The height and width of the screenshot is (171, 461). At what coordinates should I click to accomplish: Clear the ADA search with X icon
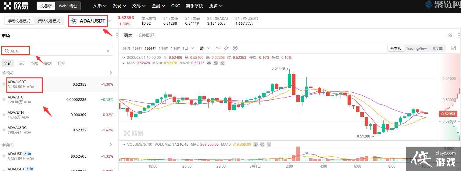(x=108, y=51)
